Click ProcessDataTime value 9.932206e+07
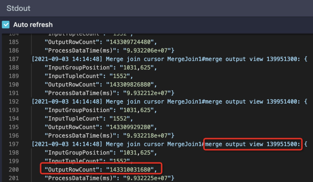Image resolution: width=313 pixels, height=182 pixels. coord(147,51)
